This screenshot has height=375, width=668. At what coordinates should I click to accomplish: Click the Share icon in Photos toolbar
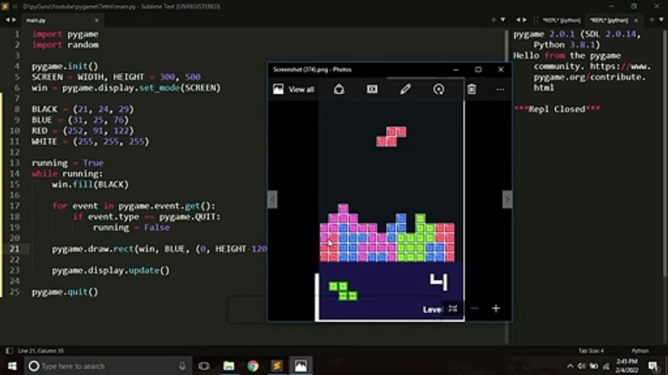(x=339, y=90)
